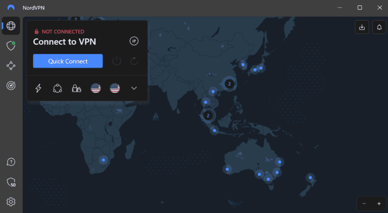The image size is (388, 213).
Task: Zoom in the map with plus
Action: point(379,203)
